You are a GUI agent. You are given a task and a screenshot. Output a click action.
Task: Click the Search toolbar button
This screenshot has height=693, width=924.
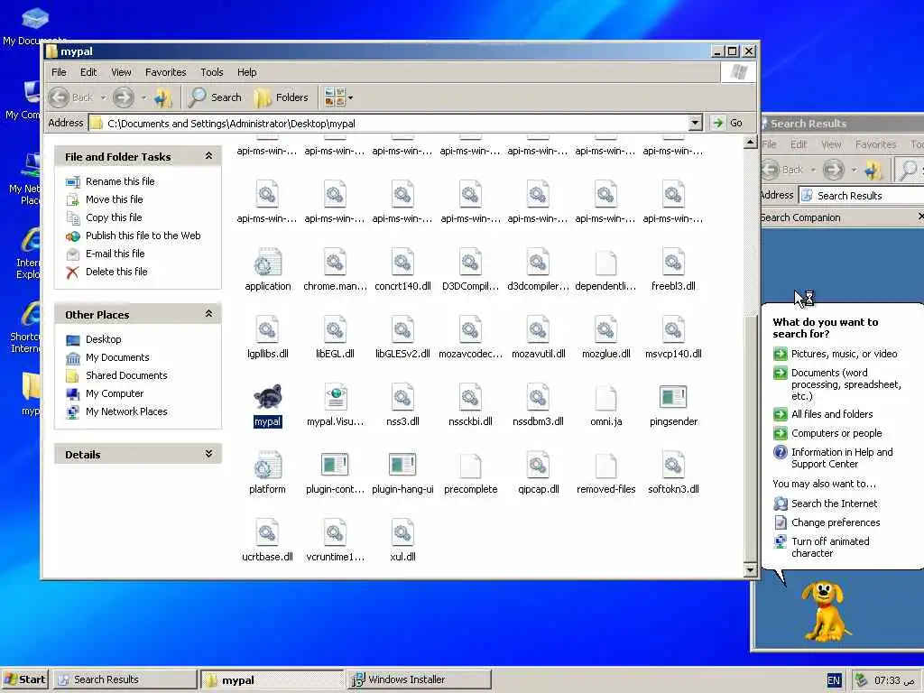pos(215,97)
